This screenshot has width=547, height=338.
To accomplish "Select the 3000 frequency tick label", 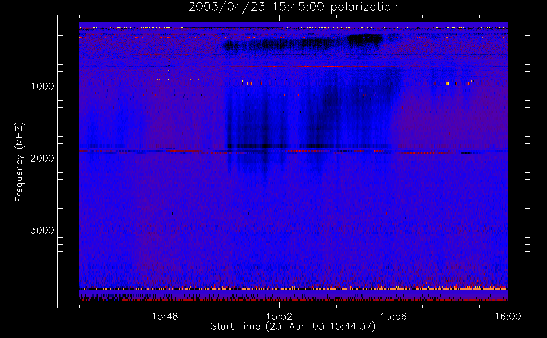I will click(42, 230).
